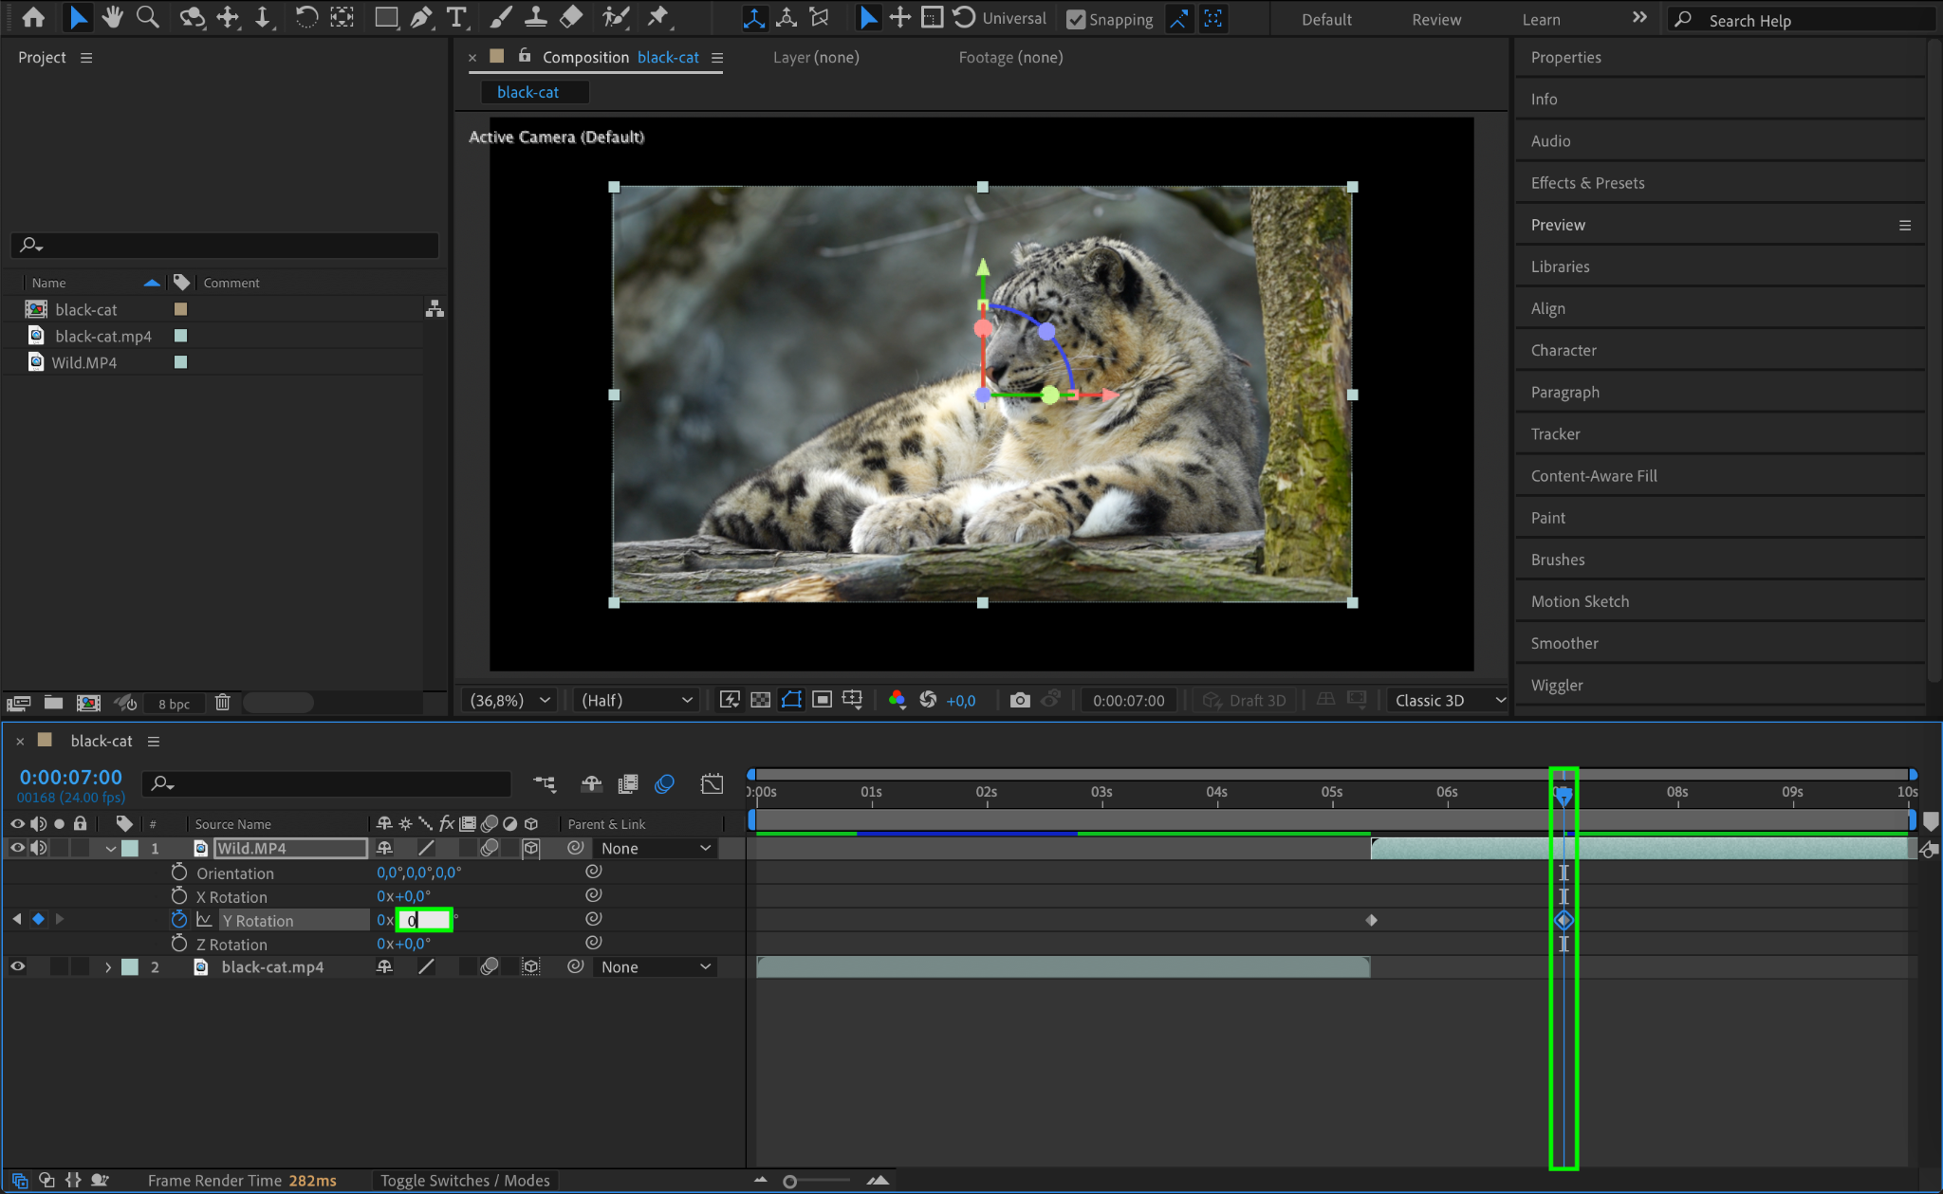Viewport: 1943px width, 1194px height.
Task: Toggle the Snapping checkbox
Action: pos(1076,19)
